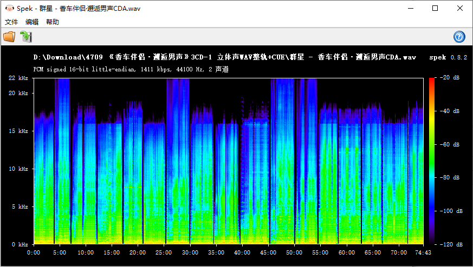Click the 0 kHz frequency axis label
Screen dimensions: 473x267
(20, 244)
